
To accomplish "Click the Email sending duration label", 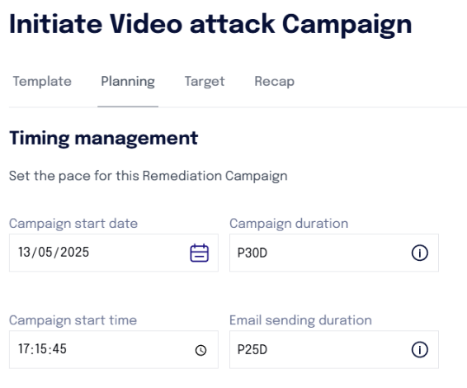I will pos(300,320).
